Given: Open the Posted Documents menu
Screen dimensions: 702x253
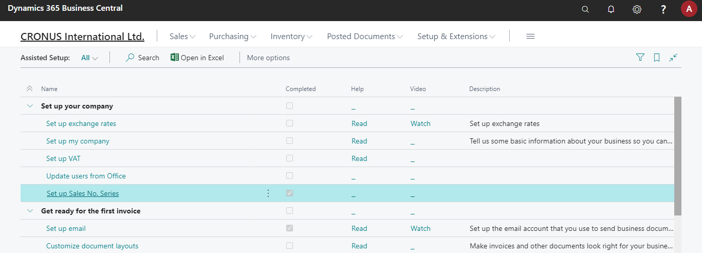Looking at the screenshot, I should 365,37.
